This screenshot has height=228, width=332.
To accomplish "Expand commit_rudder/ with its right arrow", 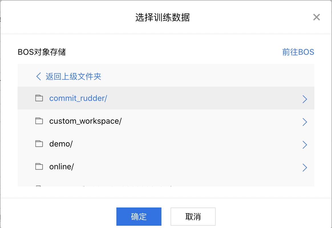I will tap(305, 99).
